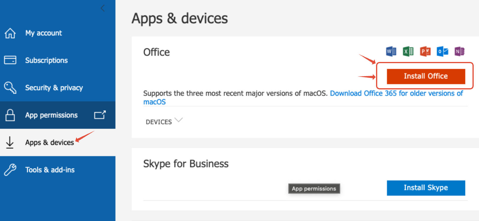This screenshot has height=221, width=479.
Task: Click the Word app icon
Action: click(391, 51)
